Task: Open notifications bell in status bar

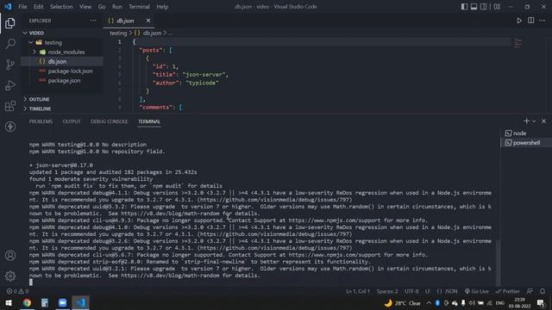Action: coord(543,291)
